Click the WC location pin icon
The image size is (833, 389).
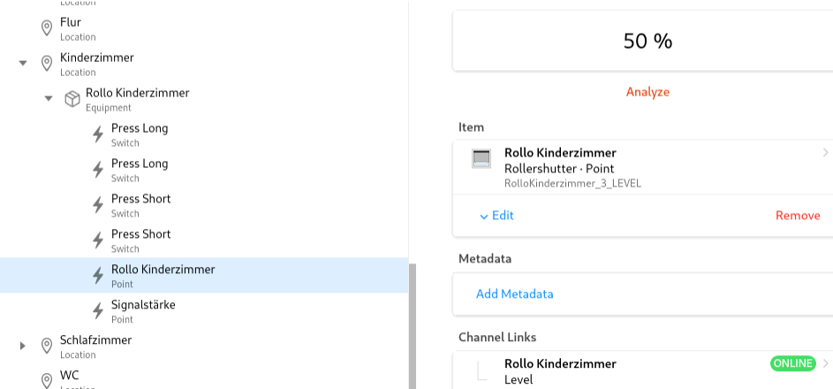click(47, 380)
